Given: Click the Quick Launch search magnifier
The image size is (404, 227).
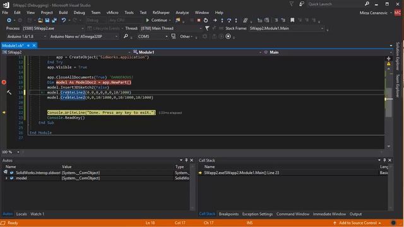Looking at the screenshot, I should pos(367,4).
